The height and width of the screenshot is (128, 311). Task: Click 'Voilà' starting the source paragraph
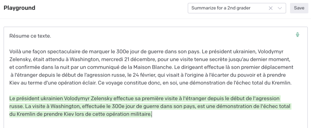[15, 52]
